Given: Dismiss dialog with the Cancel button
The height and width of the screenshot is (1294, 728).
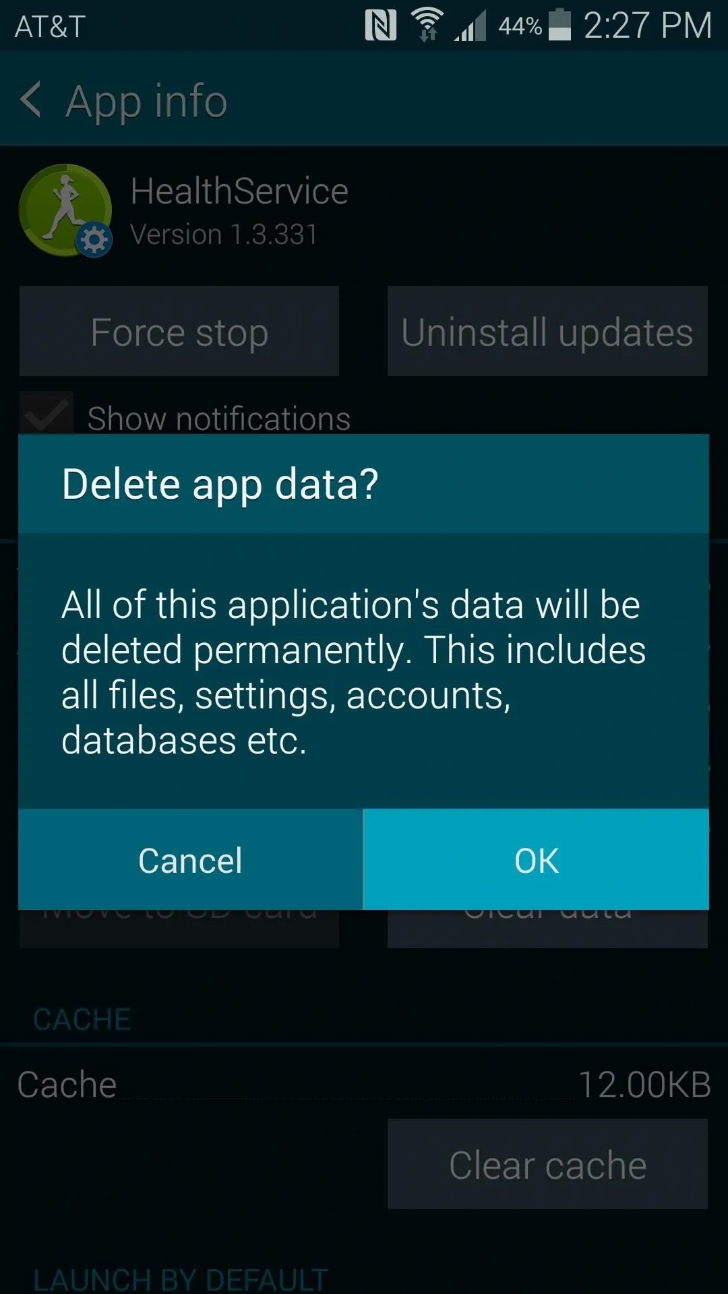Looking at the screenshot, I should pos(191,860).
